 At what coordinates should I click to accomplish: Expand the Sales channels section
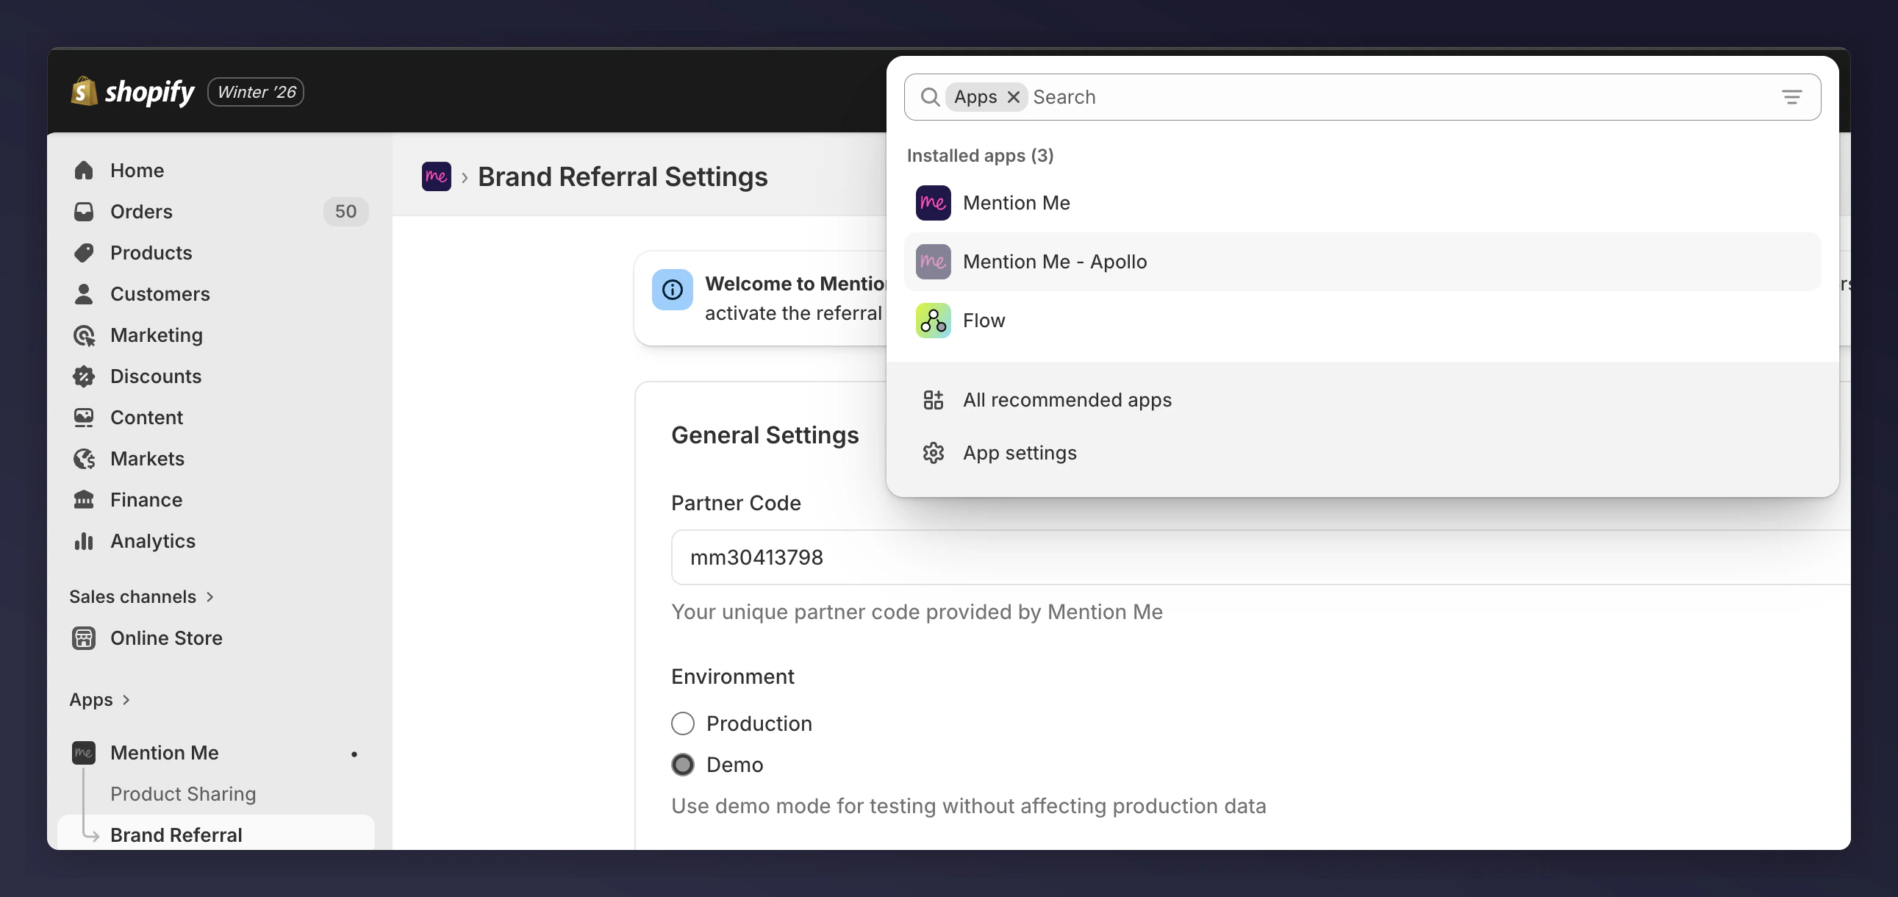(x=141, y=597)
